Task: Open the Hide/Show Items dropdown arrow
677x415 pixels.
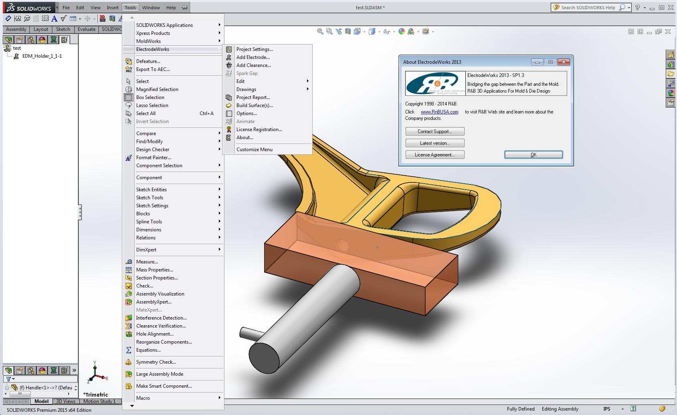Action: point(394,32)
